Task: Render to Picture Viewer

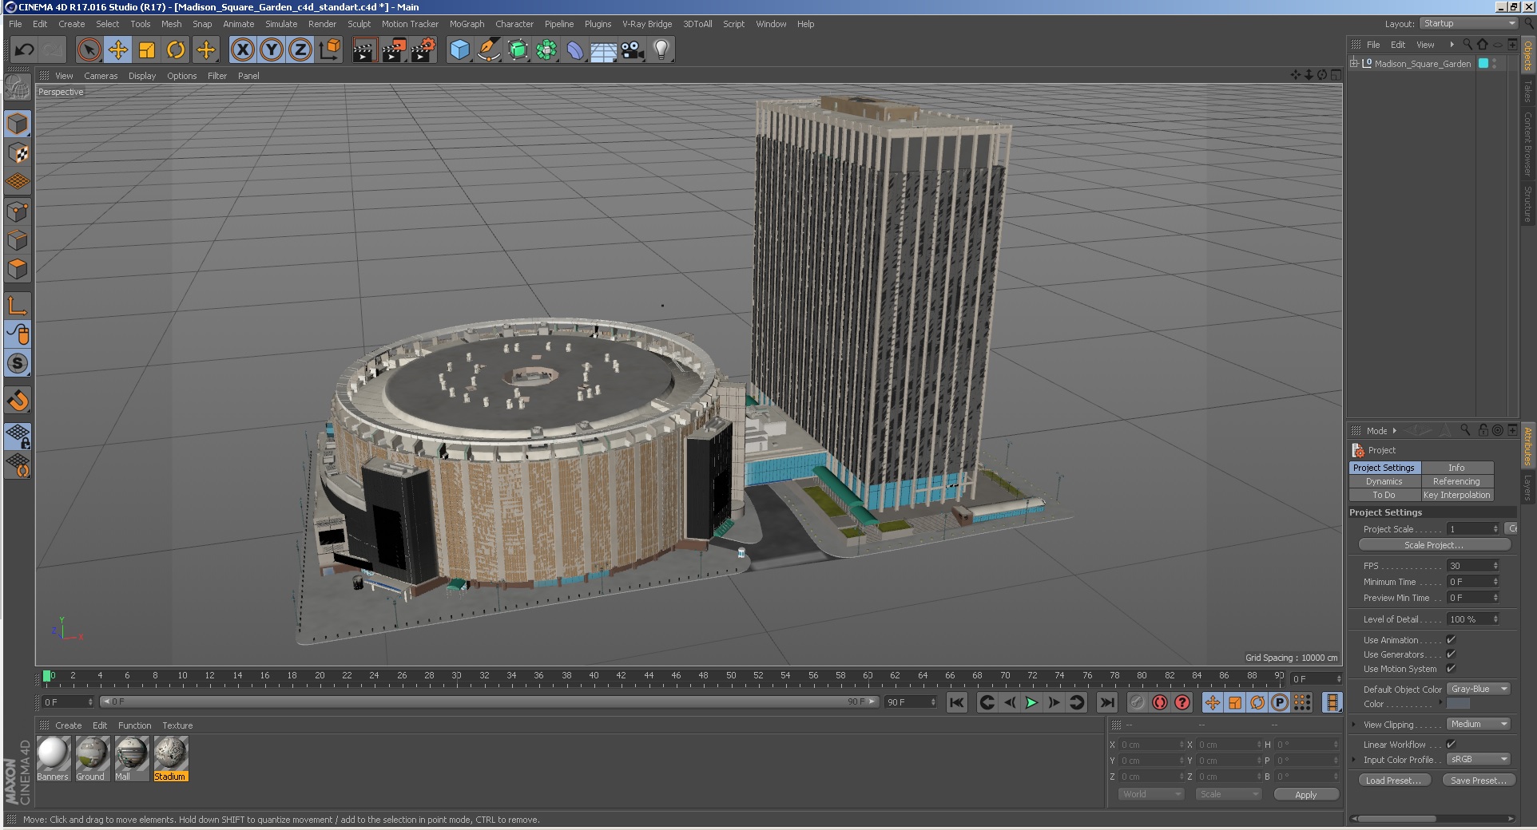Action: [x=394, y=50]
